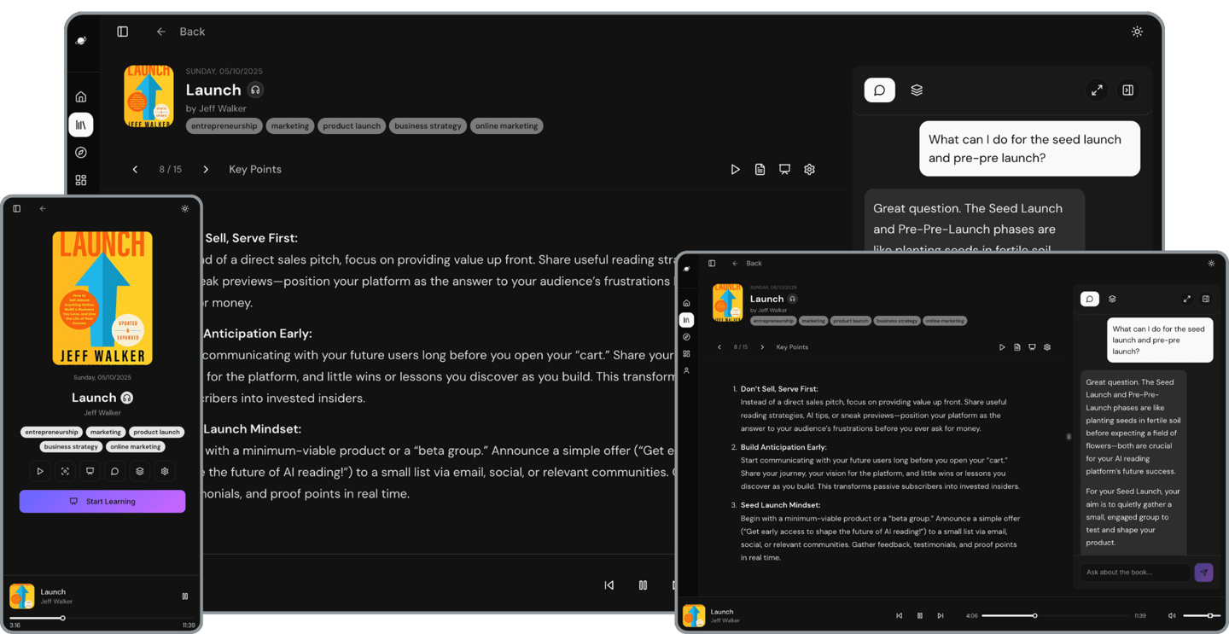Go to previous section chevron in desktop window
Screen dimensions: 1229x634
tap(135, 169)
